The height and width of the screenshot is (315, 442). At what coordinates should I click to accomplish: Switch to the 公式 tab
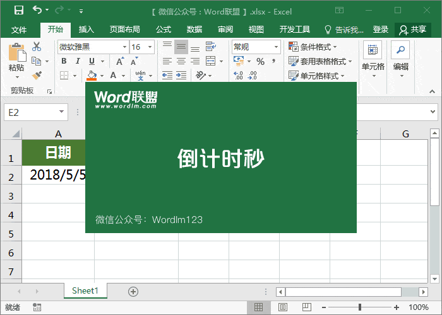164,30
